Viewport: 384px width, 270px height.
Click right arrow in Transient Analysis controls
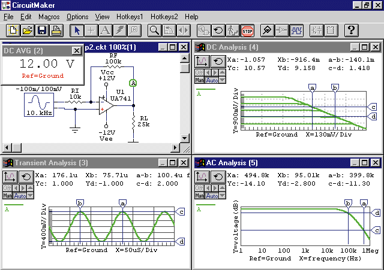(23, 188)
